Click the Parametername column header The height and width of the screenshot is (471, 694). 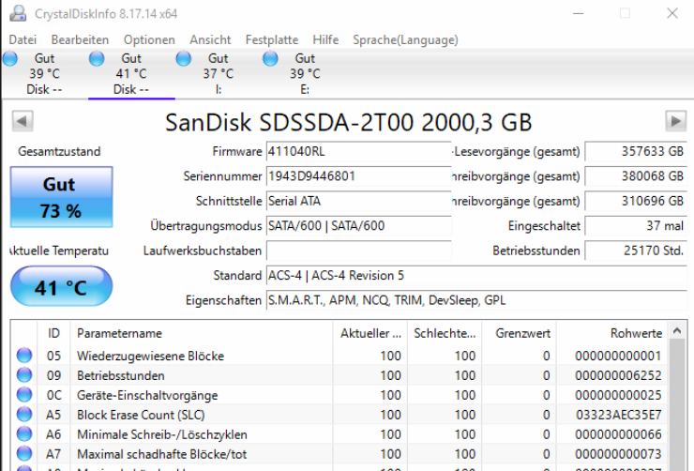tap(202, 333)
